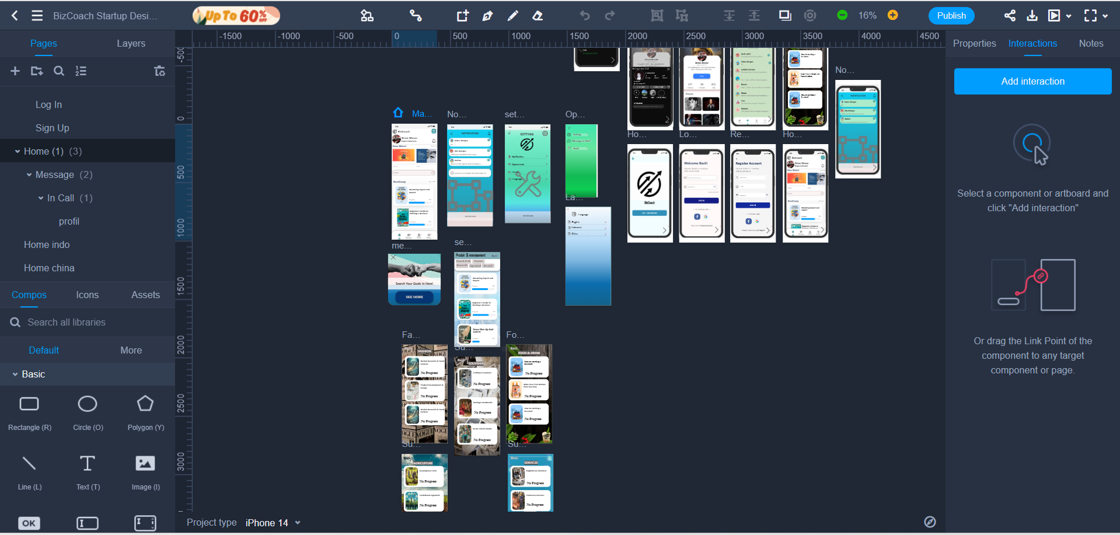
Task: Collapse the Message page subtree
Action: tap(29, 175)
